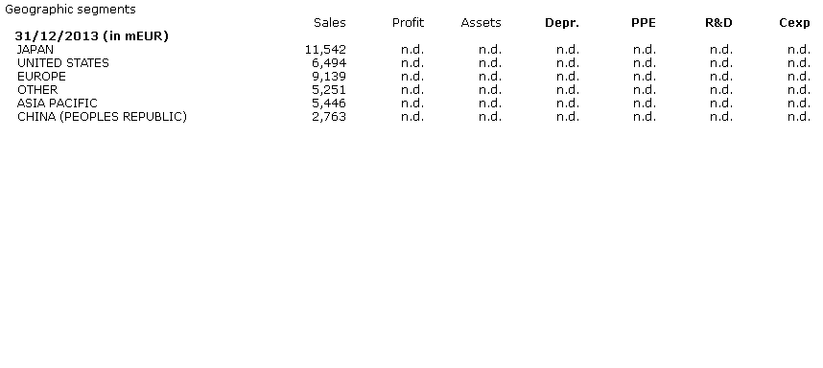Image resolution: width=823 pixels, height=368 pixels.
Task: Click United States sales value 6,494
Action: pos(329,63)
